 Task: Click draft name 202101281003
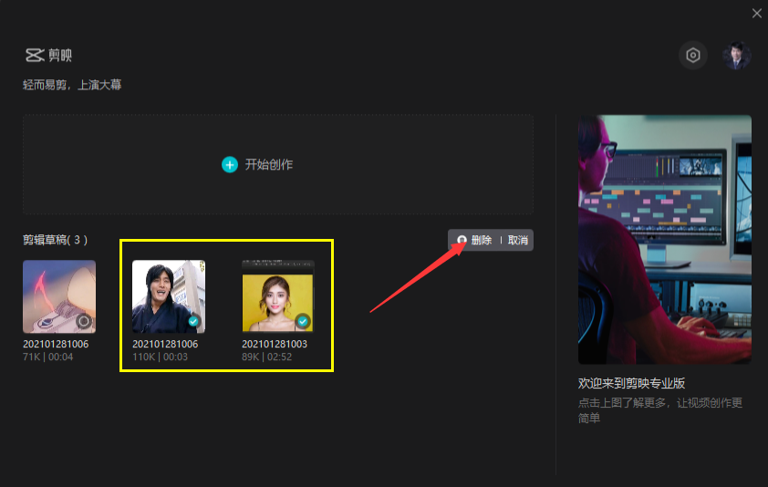pos(275,344)
